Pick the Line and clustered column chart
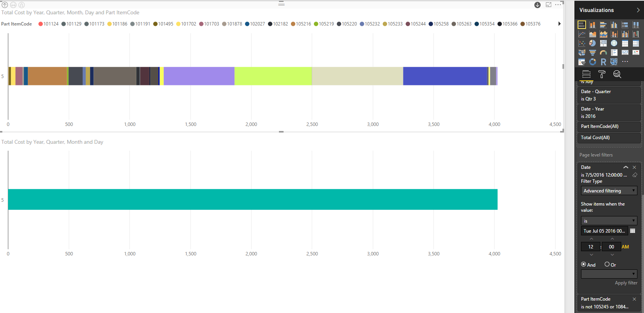 625,34
